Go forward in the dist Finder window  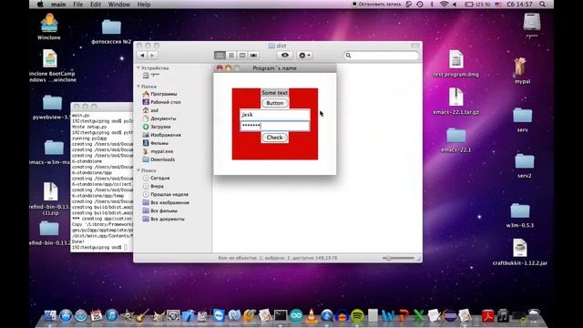[152, 55]
